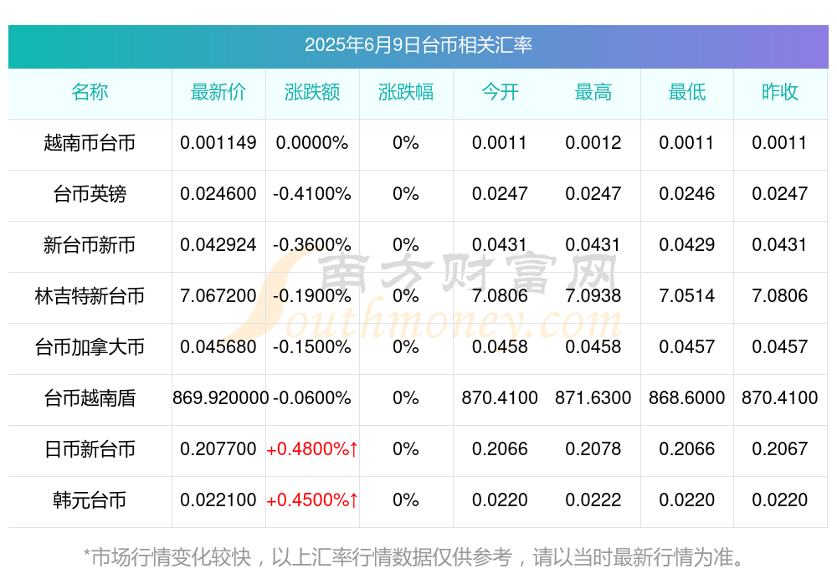The height and width of the screenshot is (584, 837).
Task: Click the 最高 value 0.0222
Action: point(593,500)
